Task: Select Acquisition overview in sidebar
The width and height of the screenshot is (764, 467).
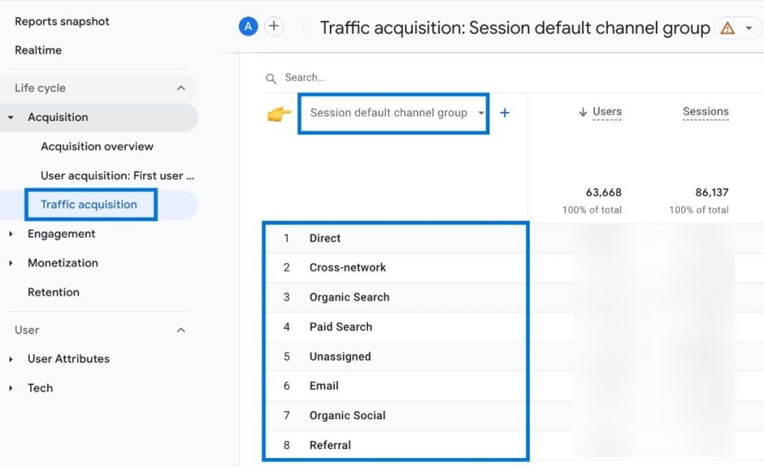Action: tap(97, 146)
